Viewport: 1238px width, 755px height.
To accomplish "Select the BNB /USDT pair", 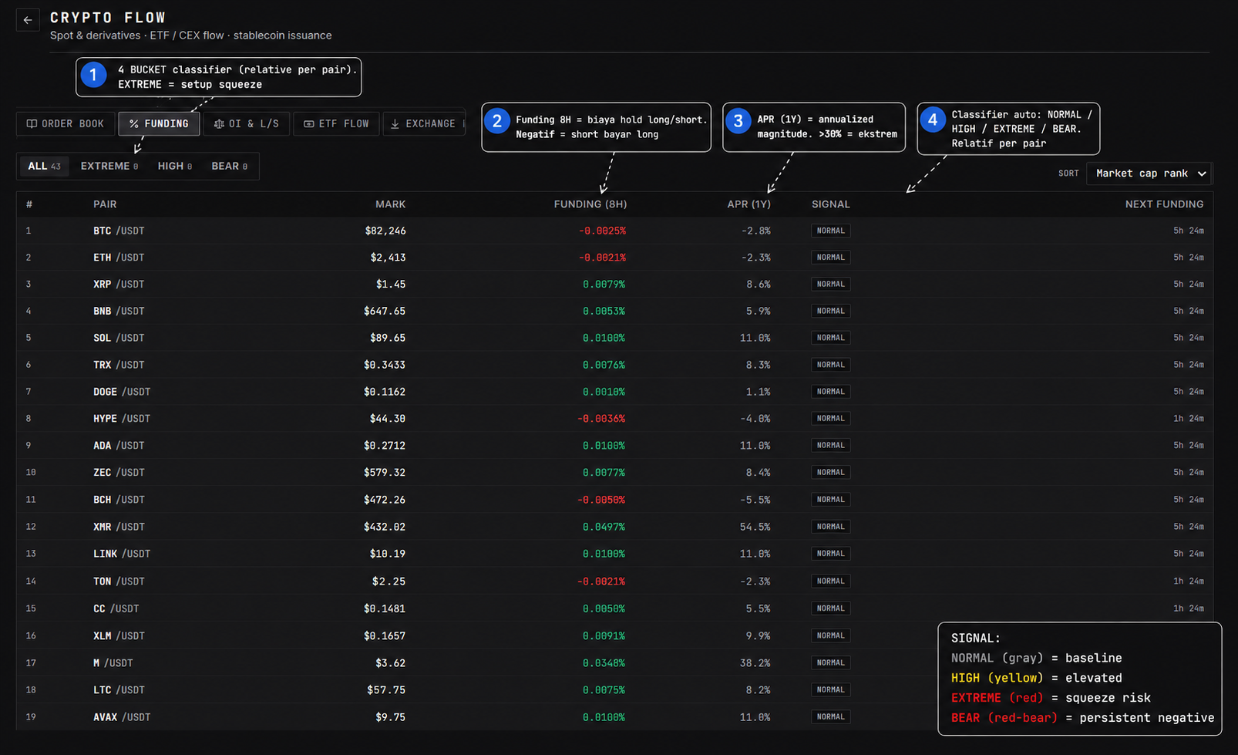I will pos(119,311).
